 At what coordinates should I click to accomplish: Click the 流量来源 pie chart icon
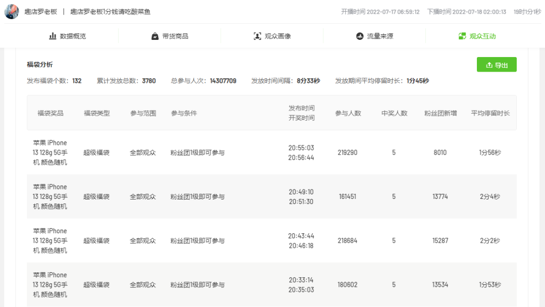pos(360,36)
